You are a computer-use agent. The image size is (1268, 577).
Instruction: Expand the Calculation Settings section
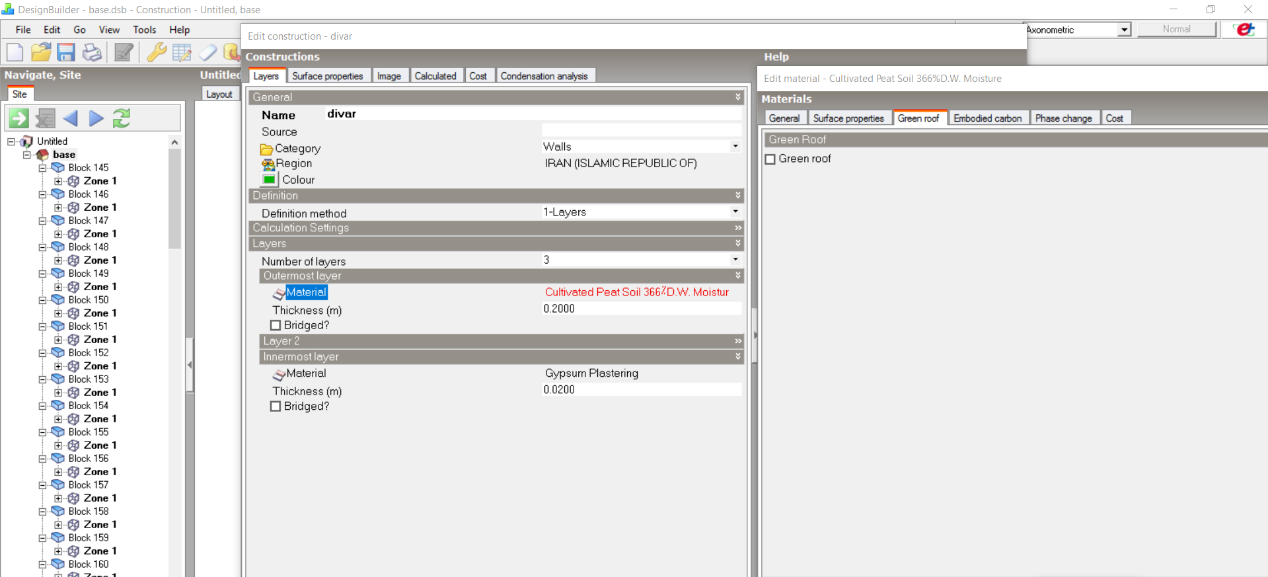click(x=738, y=228)
